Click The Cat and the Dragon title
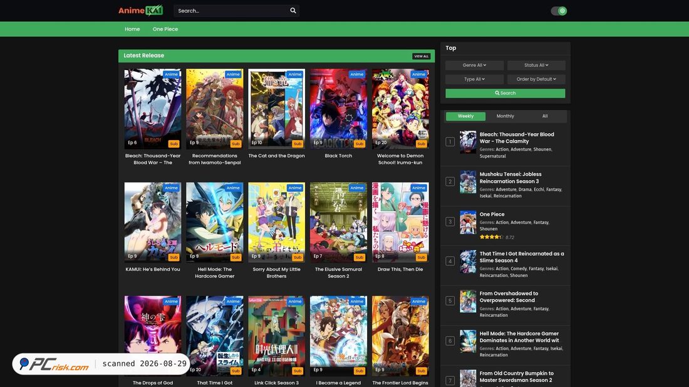Viewport: 689px width, 387px height. 276,156
